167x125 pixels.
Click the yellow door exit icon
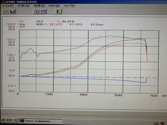point(58,11)
